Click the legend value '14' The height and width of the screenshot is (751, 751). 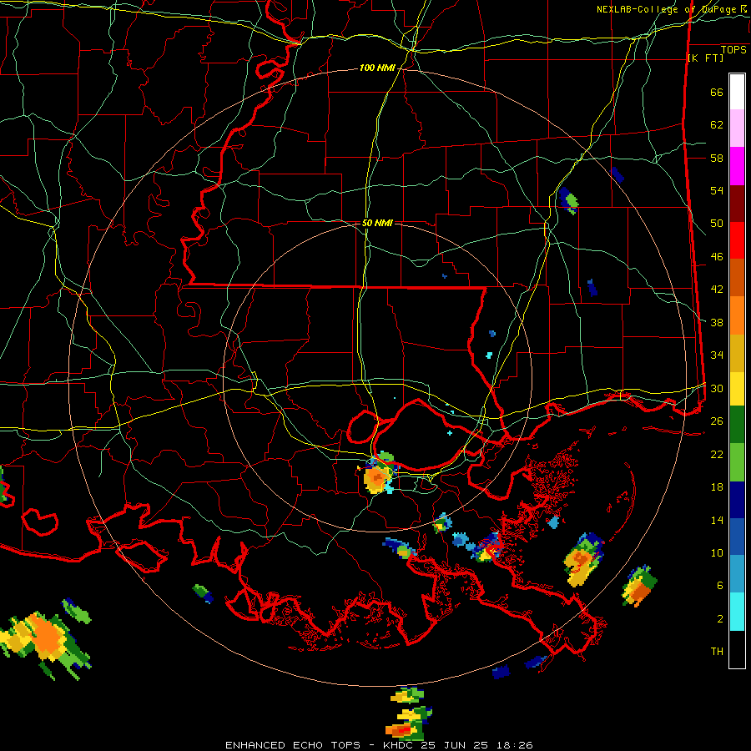pos(717,520)
